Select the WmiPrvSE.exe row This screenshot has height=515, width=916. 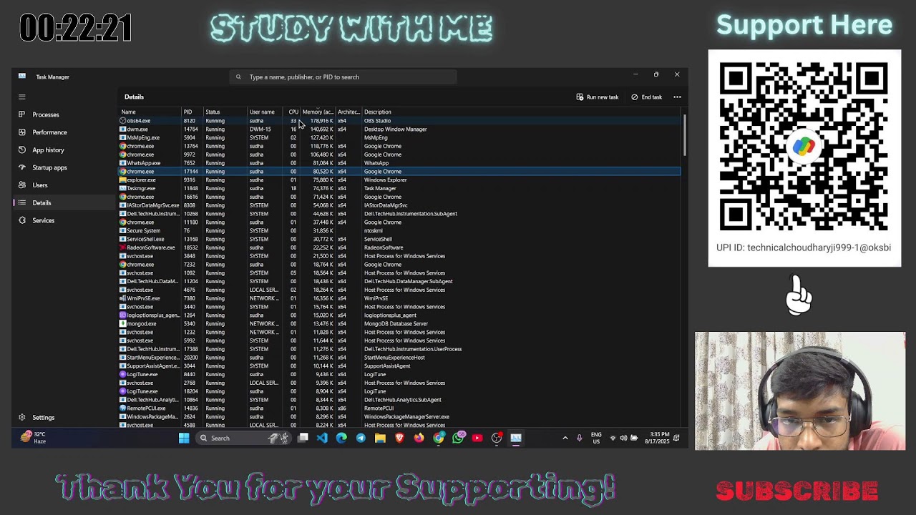pos(399,298)
